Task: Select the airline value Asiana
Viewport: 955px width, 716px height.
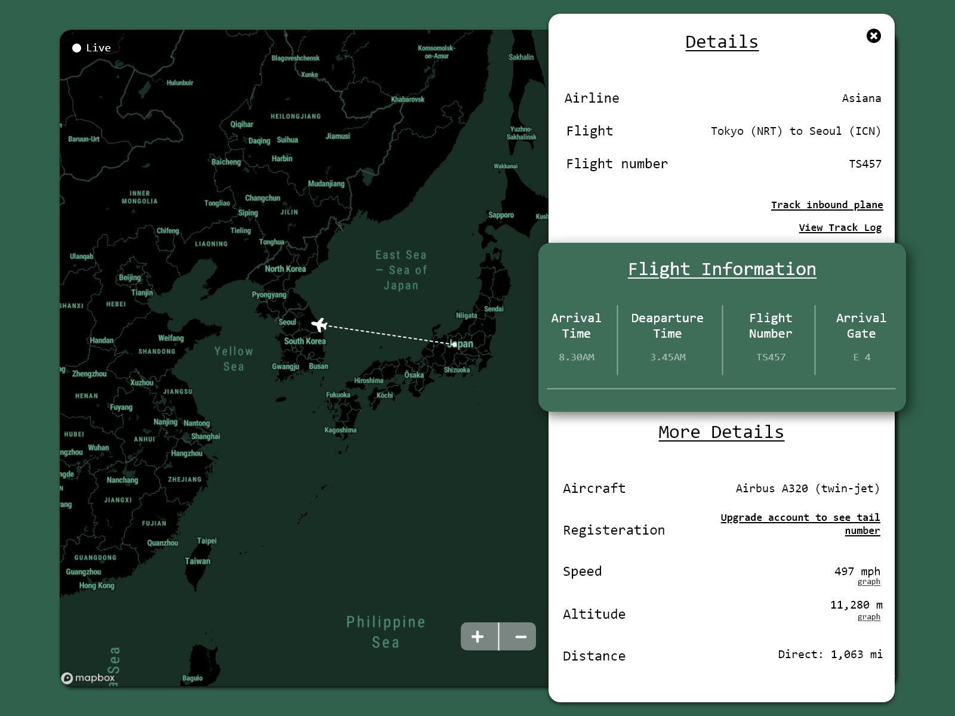Action: tap(861, 98)
